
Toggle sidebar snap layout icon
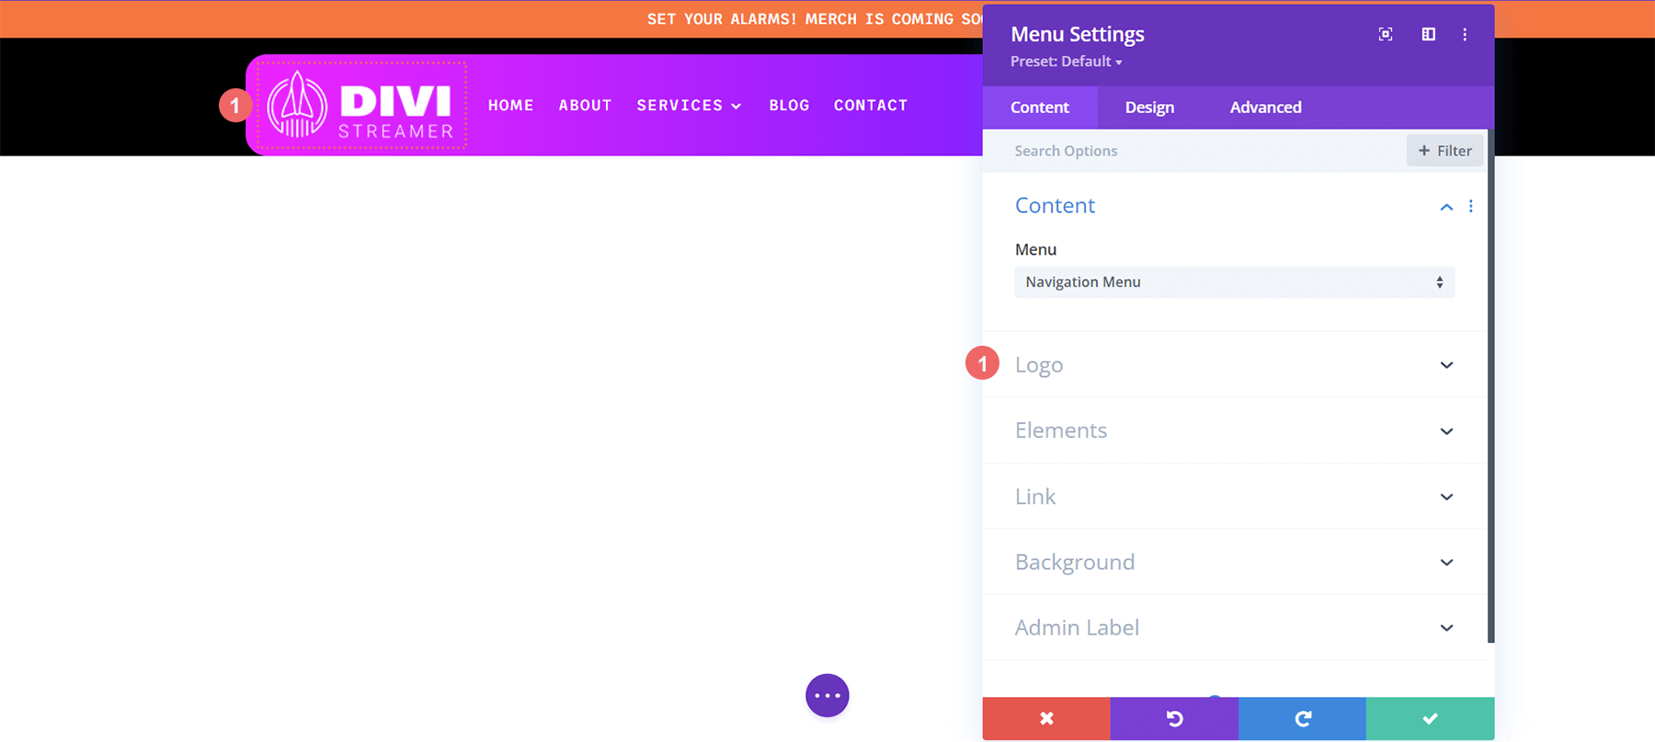point(1428,34)
